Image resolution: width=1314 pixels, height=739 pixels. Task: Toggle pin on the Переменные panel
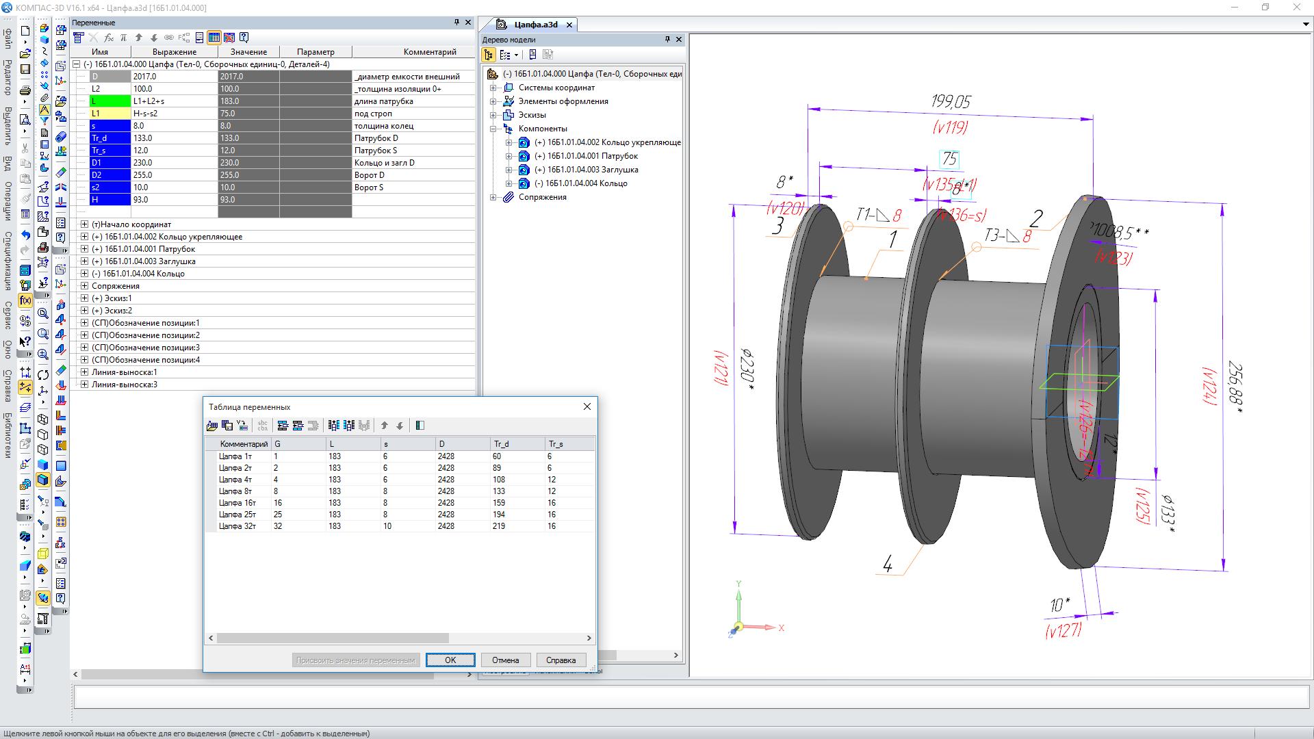pyautogui.click(x=456, y=23)
